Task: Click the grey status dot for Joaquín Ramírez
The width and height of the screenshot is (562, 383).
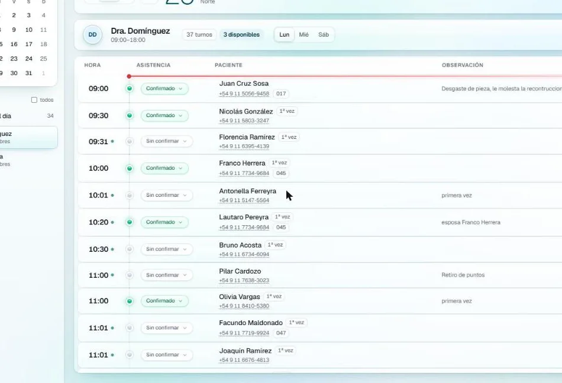Action: point(130,355)
